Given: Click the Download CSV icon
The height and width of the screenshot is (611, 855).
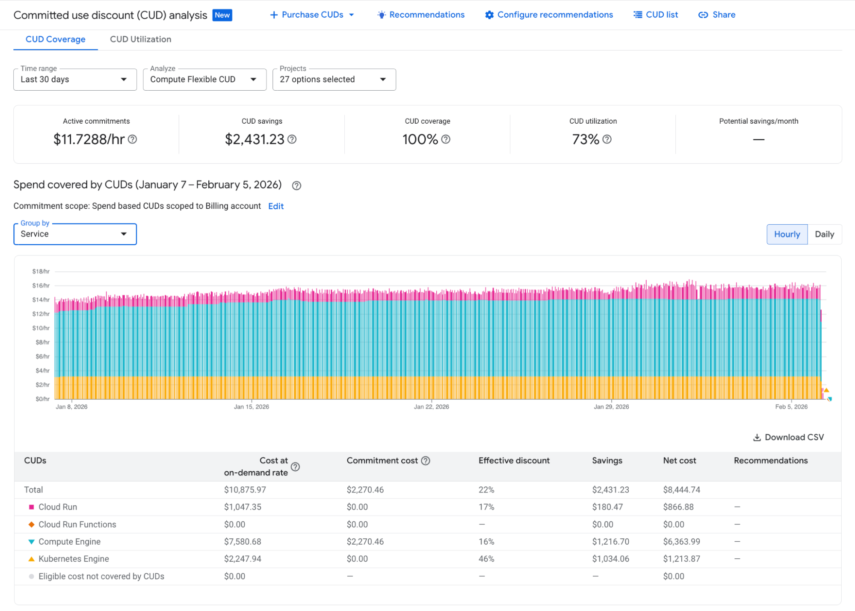Looking at the screenshot, I should 756,437.
